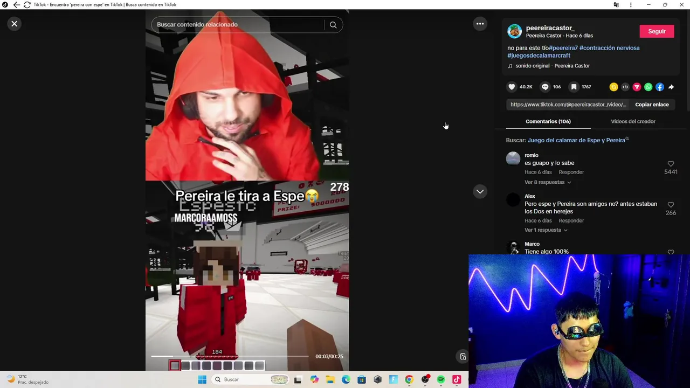Click the main video to pause playback
The image size is (690, 388).
tap(247, 190)
